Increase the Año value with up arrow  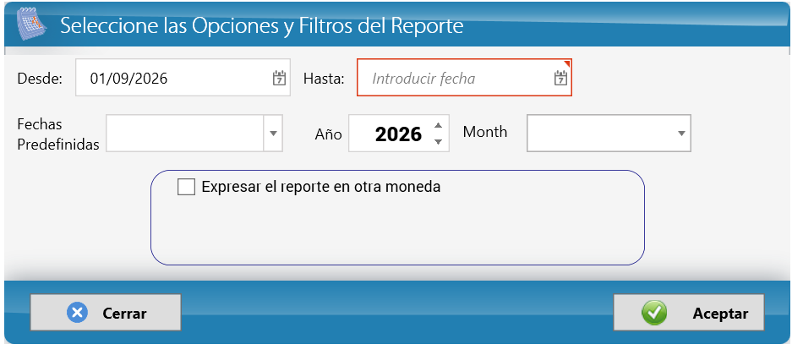tap(438, 125)
